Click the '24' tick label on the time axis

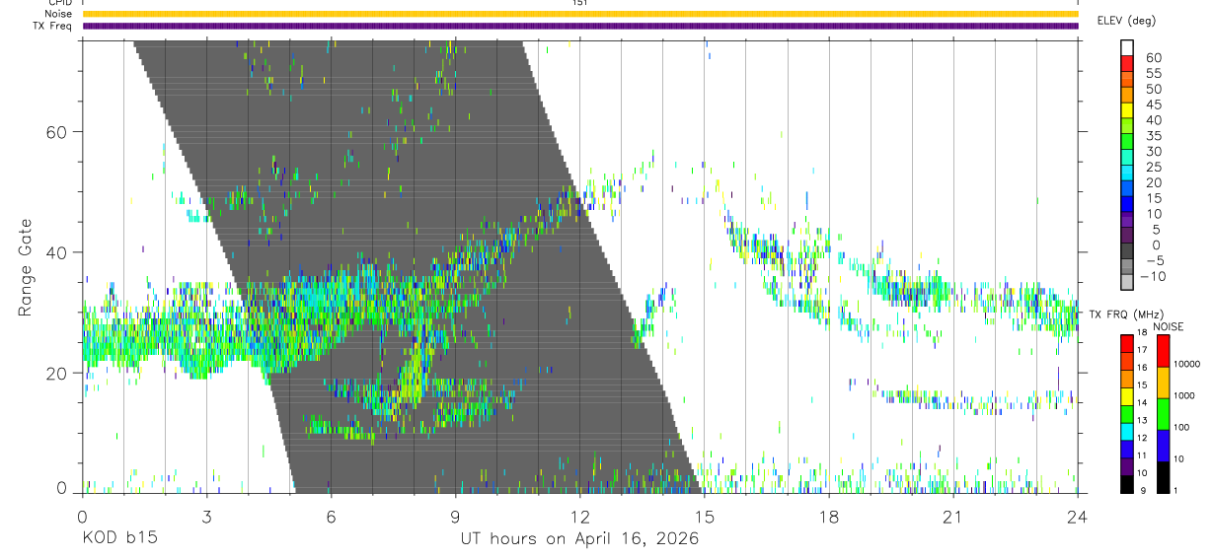pos(1077,517)
